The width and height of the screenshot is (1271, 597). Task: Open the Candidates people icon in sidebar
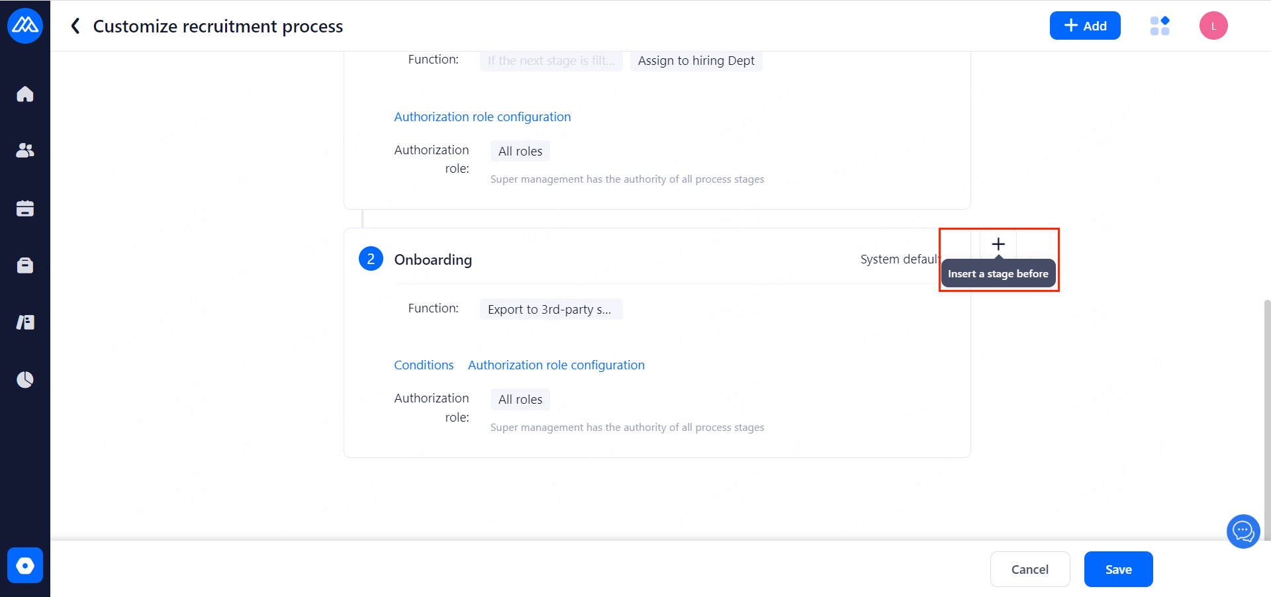25,151
